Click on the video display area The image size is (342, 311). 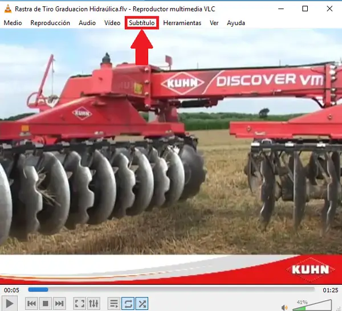[x=171, y=157]
